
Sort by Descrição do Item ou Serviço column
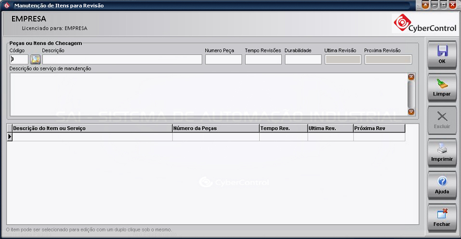92,128
